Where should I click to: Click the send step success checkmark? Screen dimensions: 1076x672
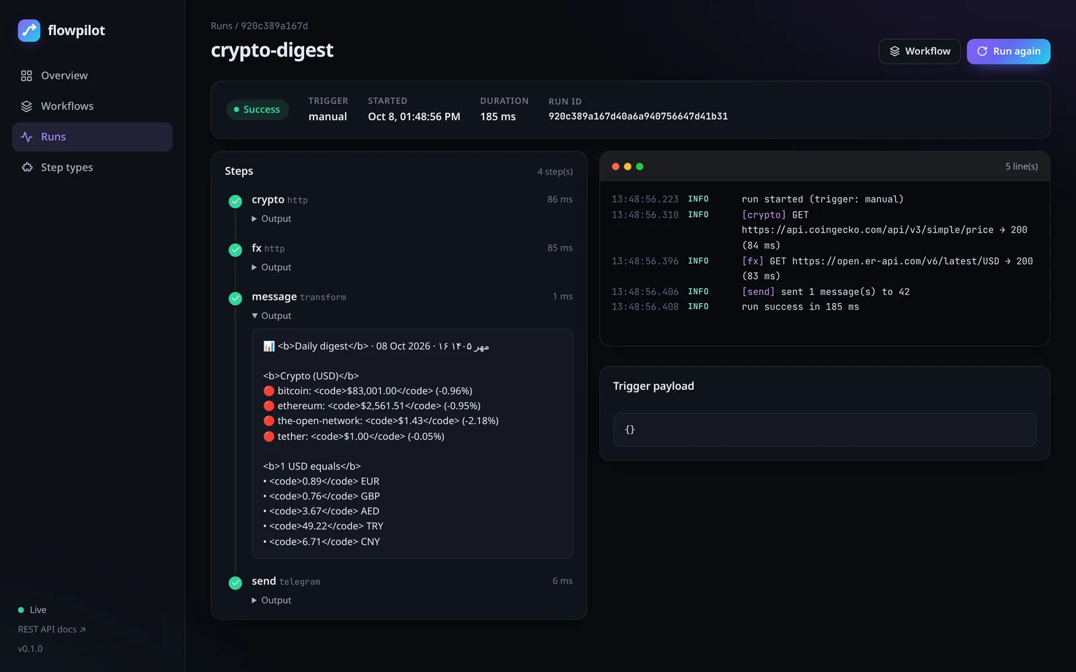235,583
